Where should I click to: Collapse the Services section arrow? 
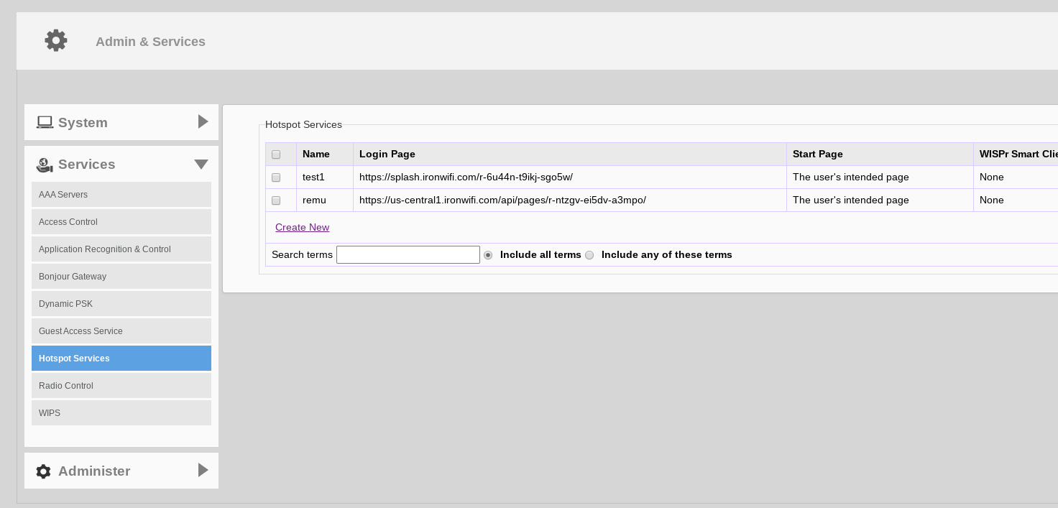pyautogui.click(x=201, y=165)
